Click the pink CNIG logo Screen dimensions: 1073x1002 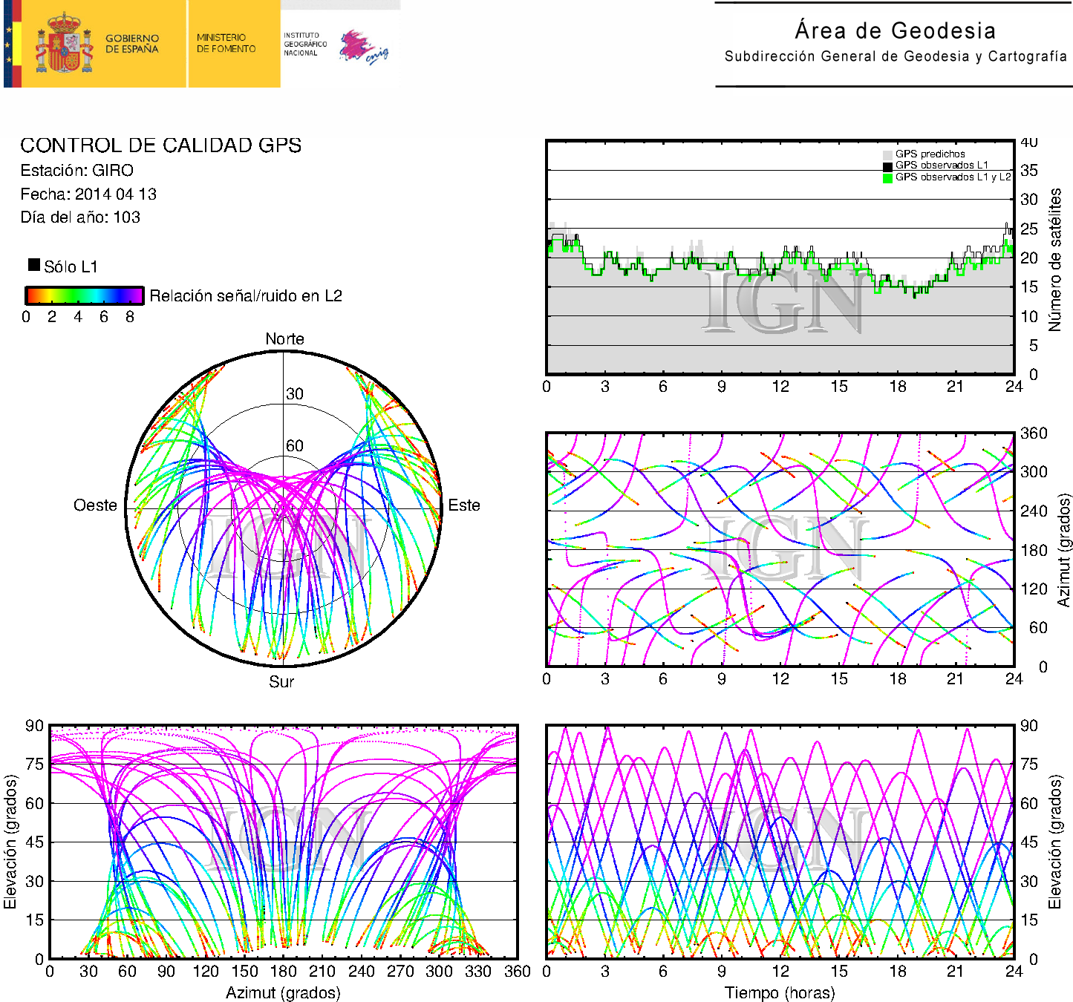click(363, 48)
